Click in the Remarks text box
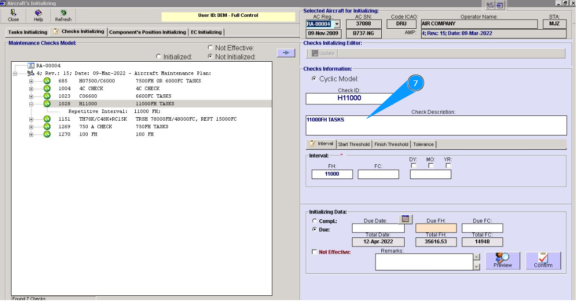Image resolution: width=576 pixels, height=303 pixels. coord(424,262)
